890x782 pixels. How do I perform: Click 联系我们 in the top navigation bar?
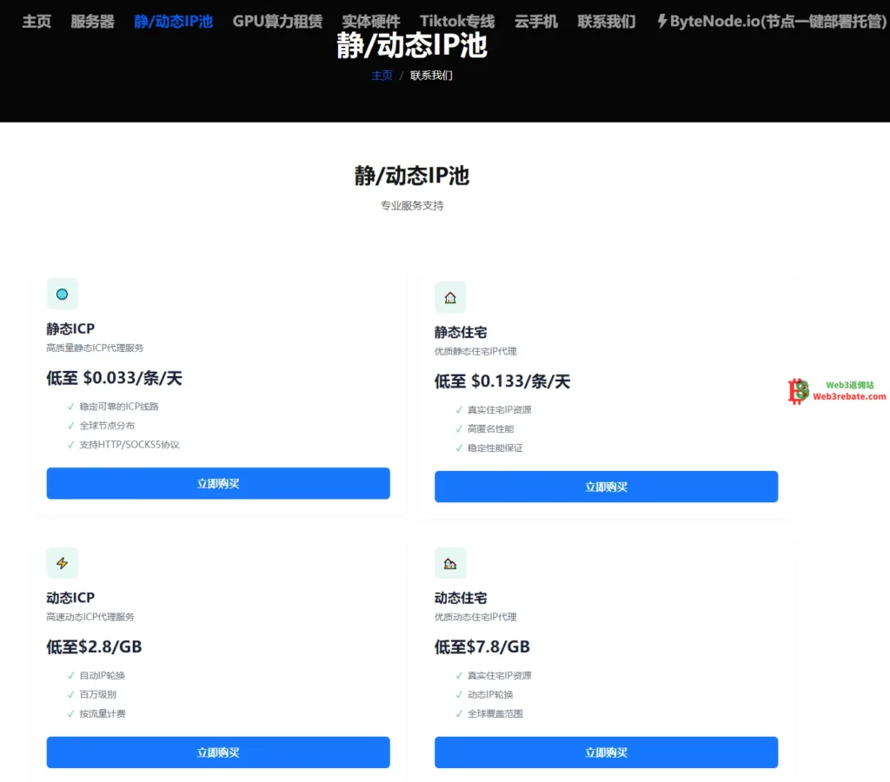point(607,21)
